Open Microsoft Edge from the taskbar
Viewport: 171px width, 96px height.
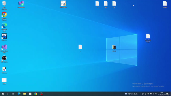pos(19,94)
